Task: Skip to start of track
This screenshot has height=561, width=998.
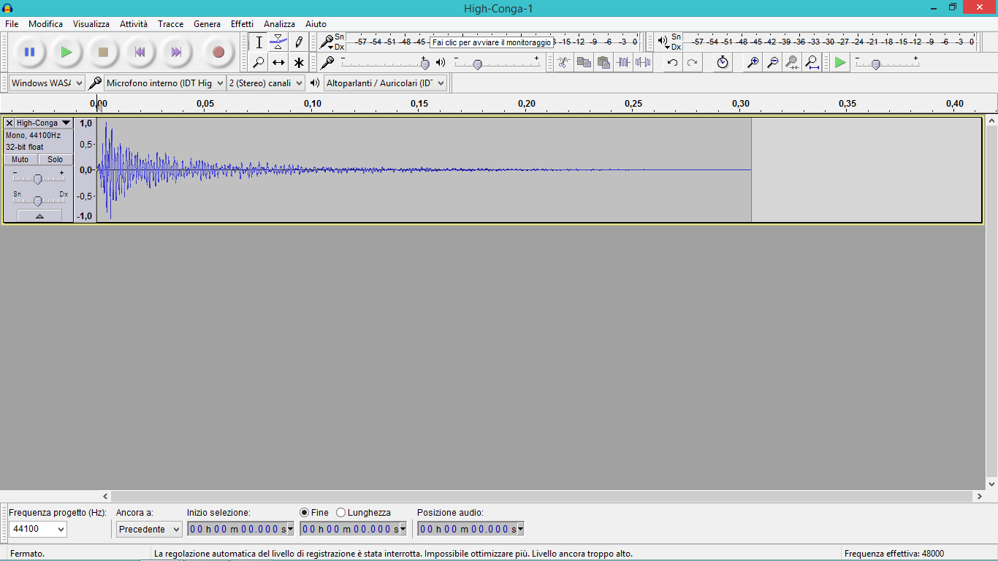Action: point(140,52)
